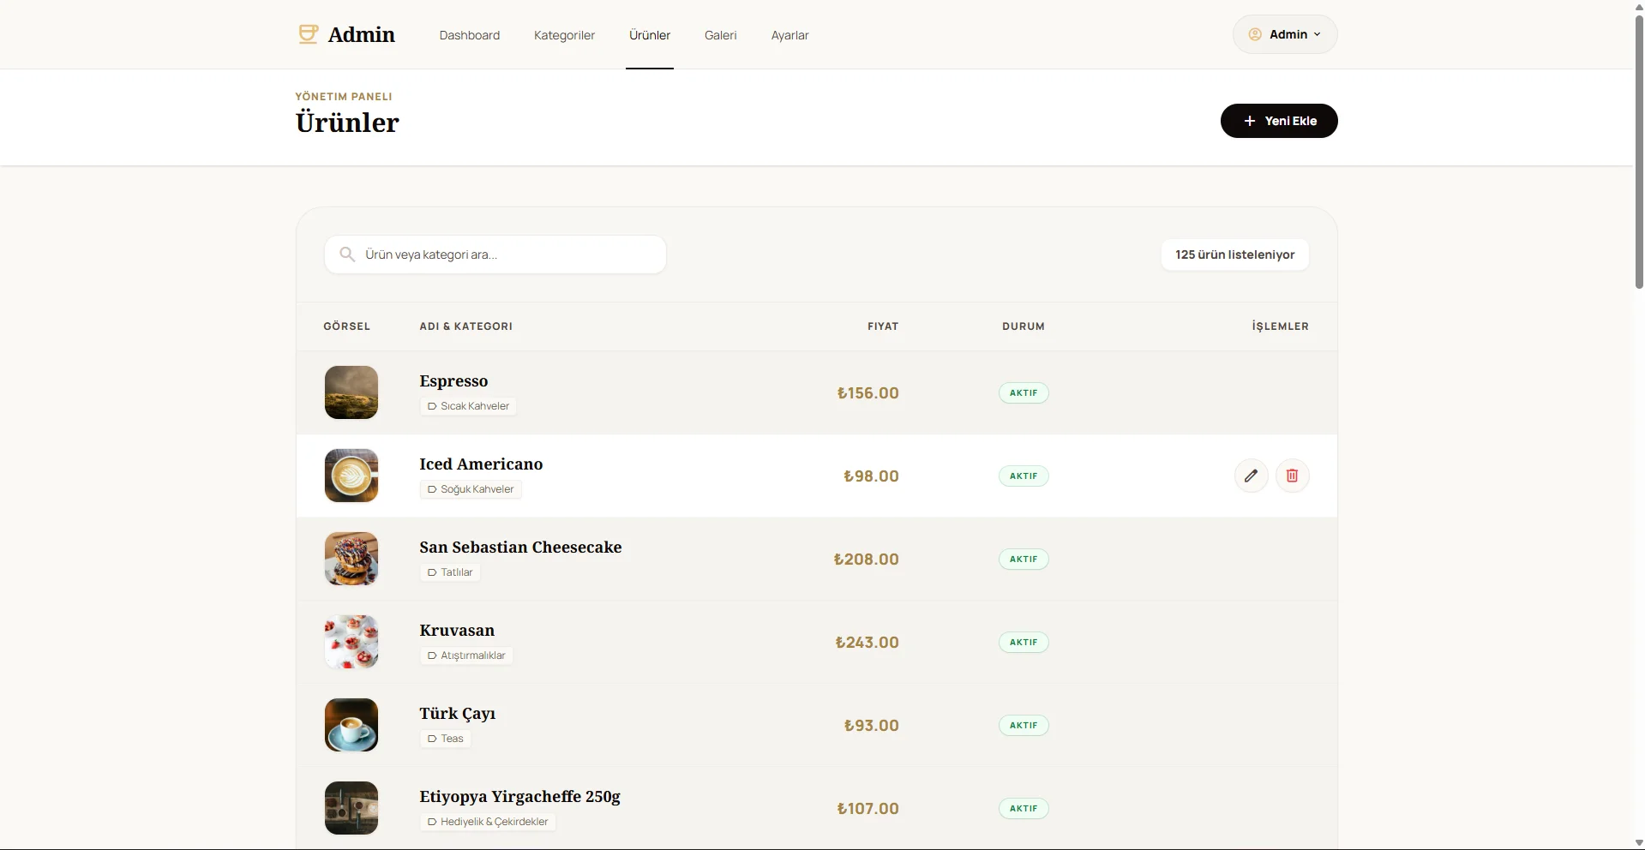Delete Iced Americano with the trash icon
This screenshot has width=1645, height=850.
point(1292,476)
